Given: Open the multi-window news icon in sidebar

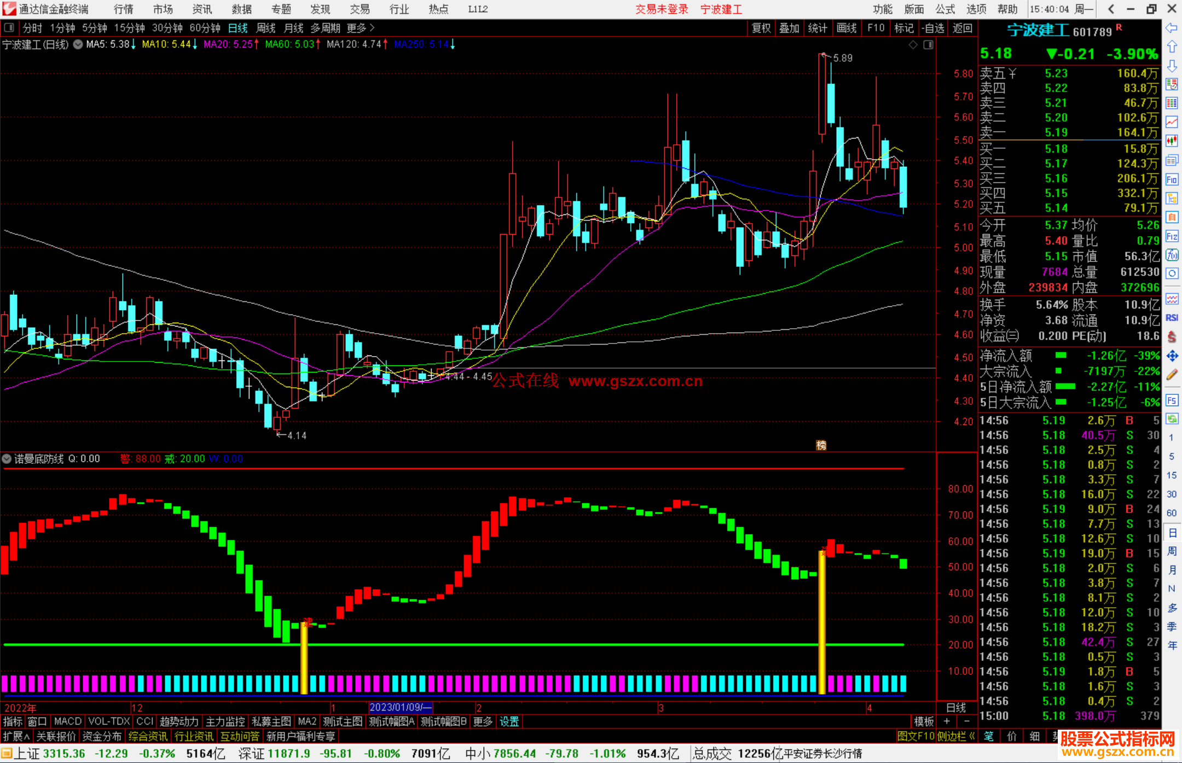Looking at the screenshot, I should [x=1172, y=160].
